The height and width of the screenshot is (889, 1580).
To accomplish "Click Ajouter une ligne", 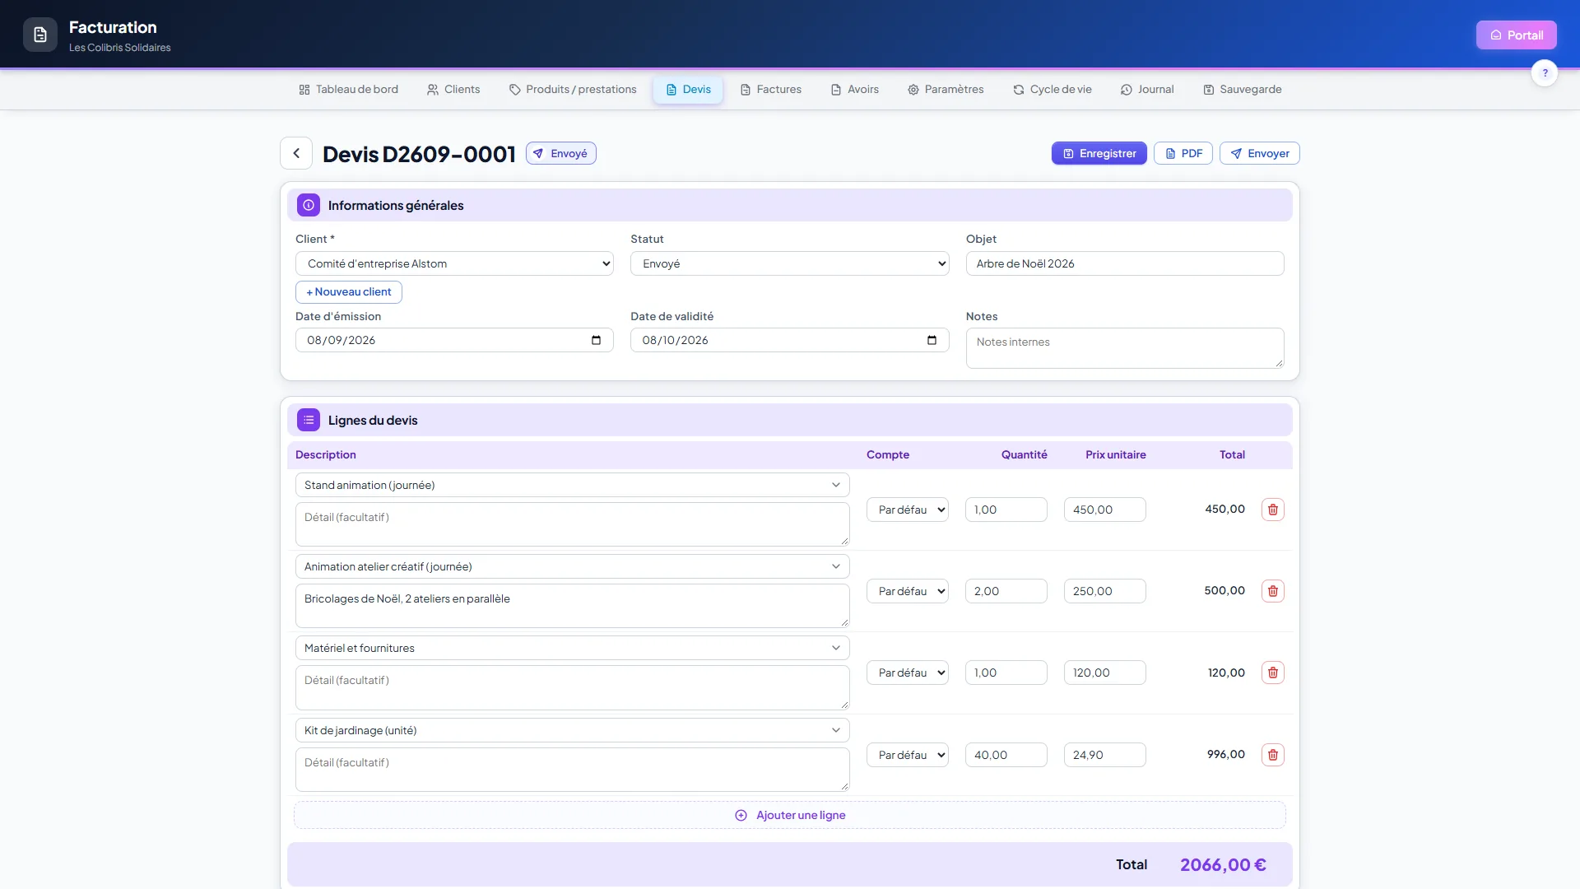I will click(x=790, y=815).
